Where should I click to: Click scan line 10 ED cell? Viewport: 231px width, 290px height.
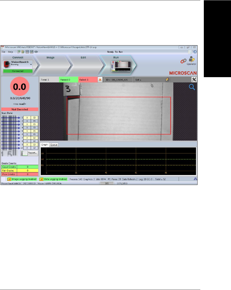[34, 148]
